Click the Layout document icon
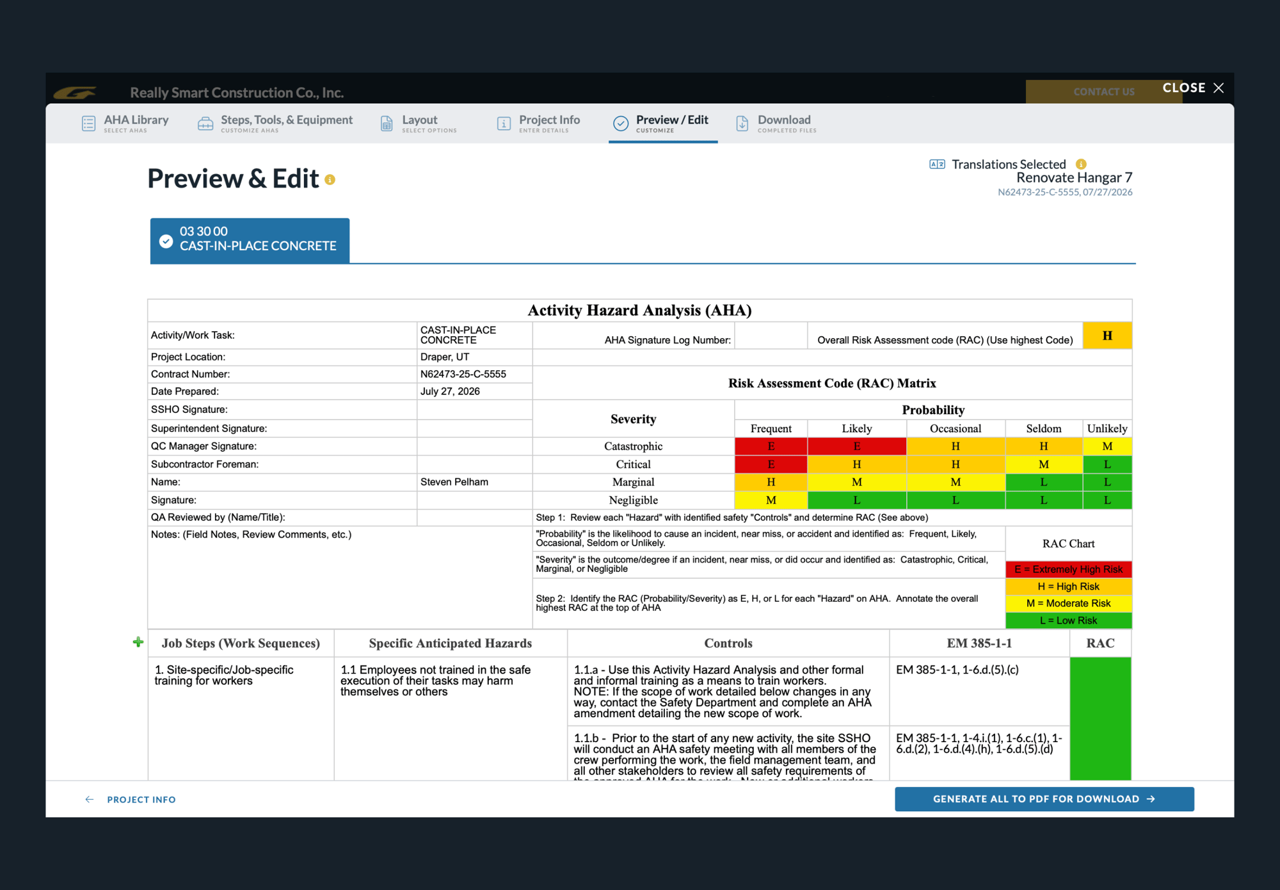 click(387, 124)
